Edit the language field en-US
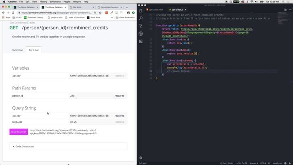 (91, 122)
